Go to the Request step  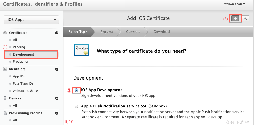coord(107,32)
